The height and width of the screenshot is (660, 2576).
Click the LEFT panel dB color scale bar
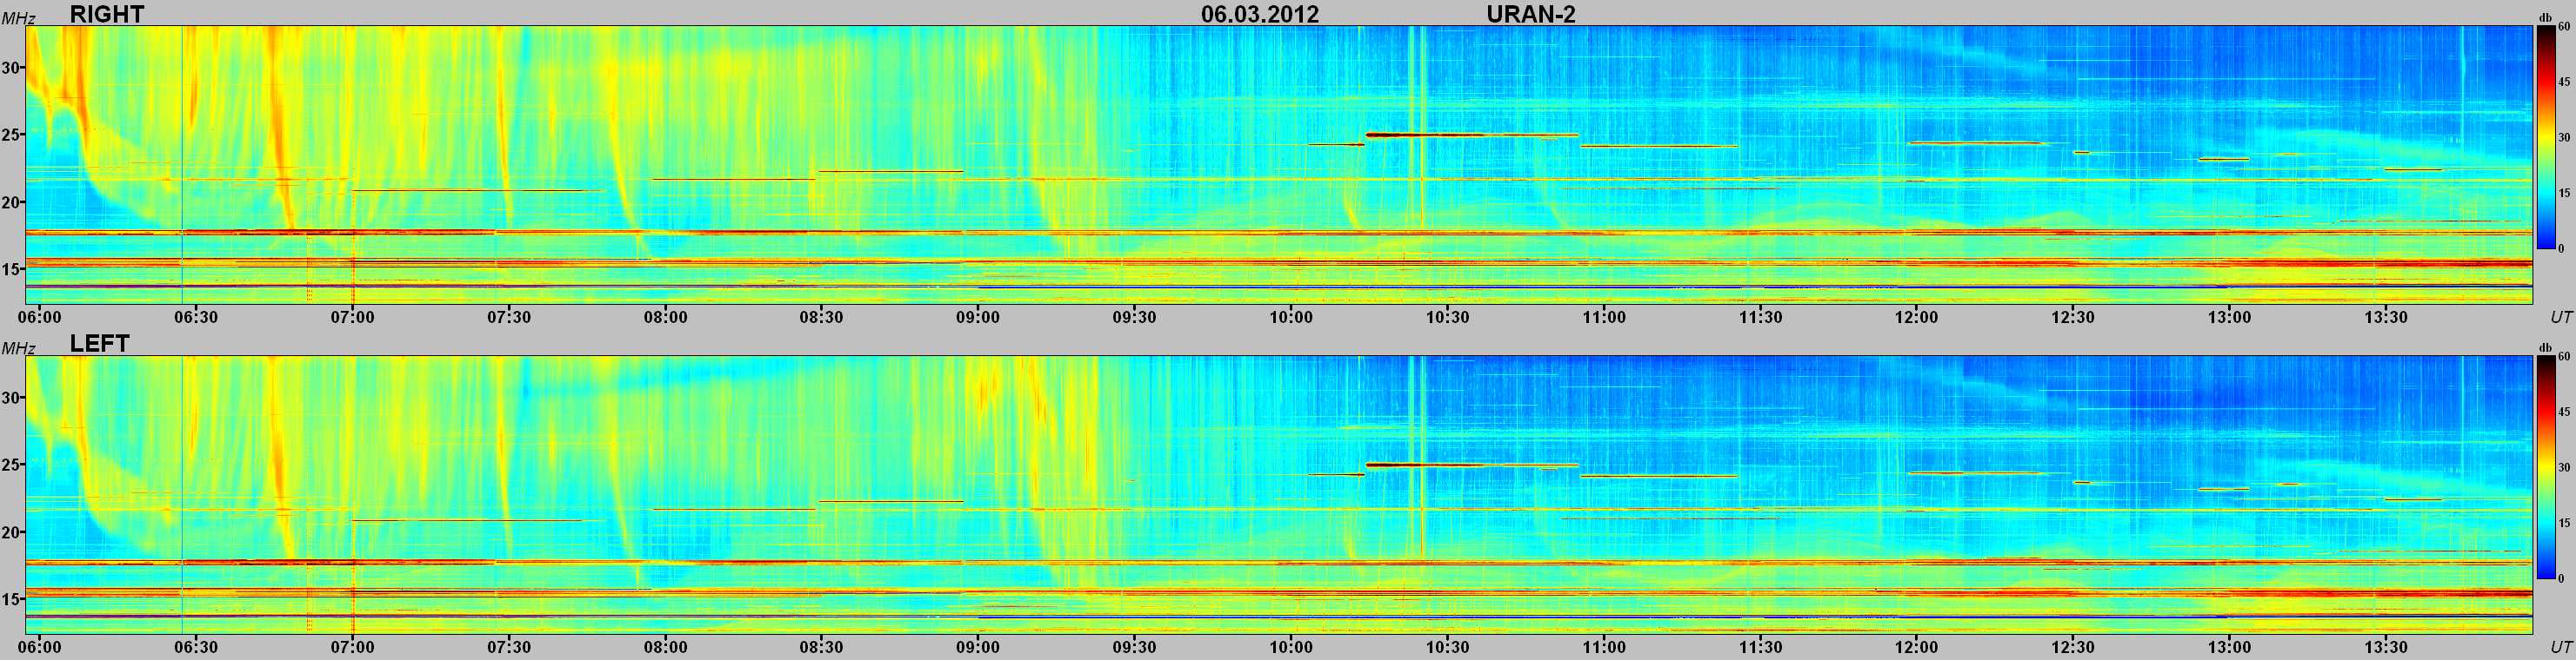[x=2545, y=466]
